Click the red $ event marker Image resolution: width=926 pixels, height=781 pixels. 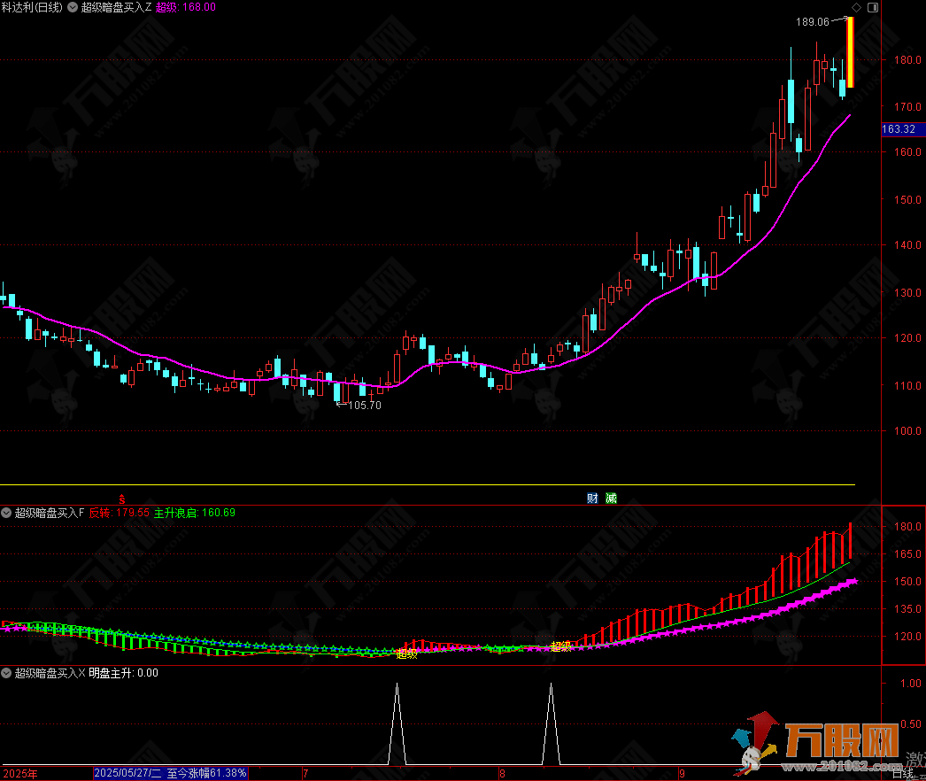(122, 499)
